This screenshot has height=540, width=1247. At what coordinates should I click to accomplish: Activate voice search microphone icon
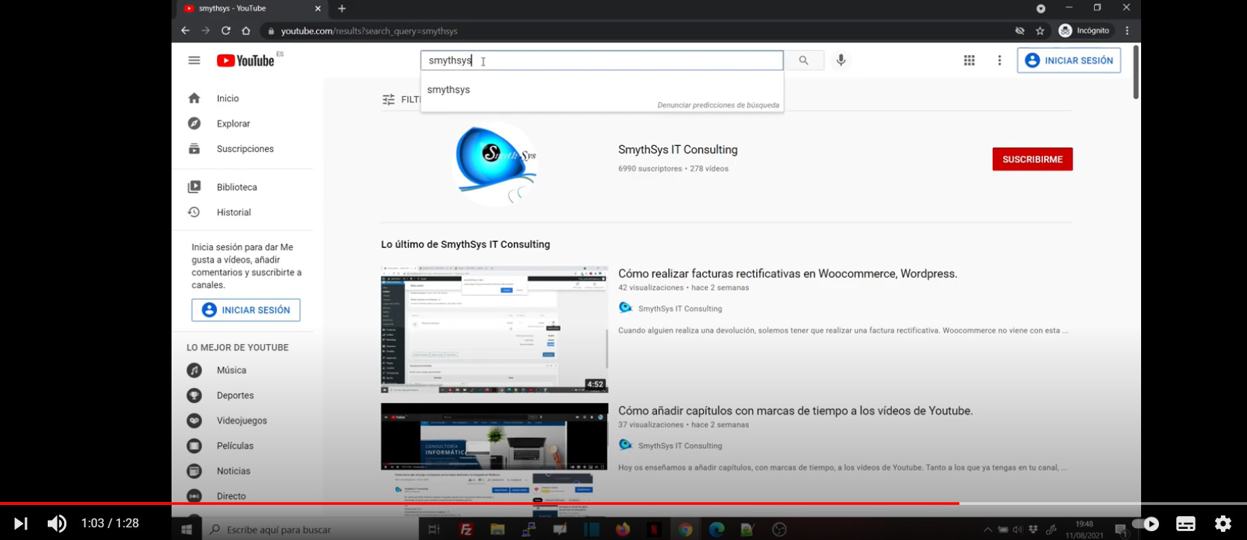click(841, 60)
